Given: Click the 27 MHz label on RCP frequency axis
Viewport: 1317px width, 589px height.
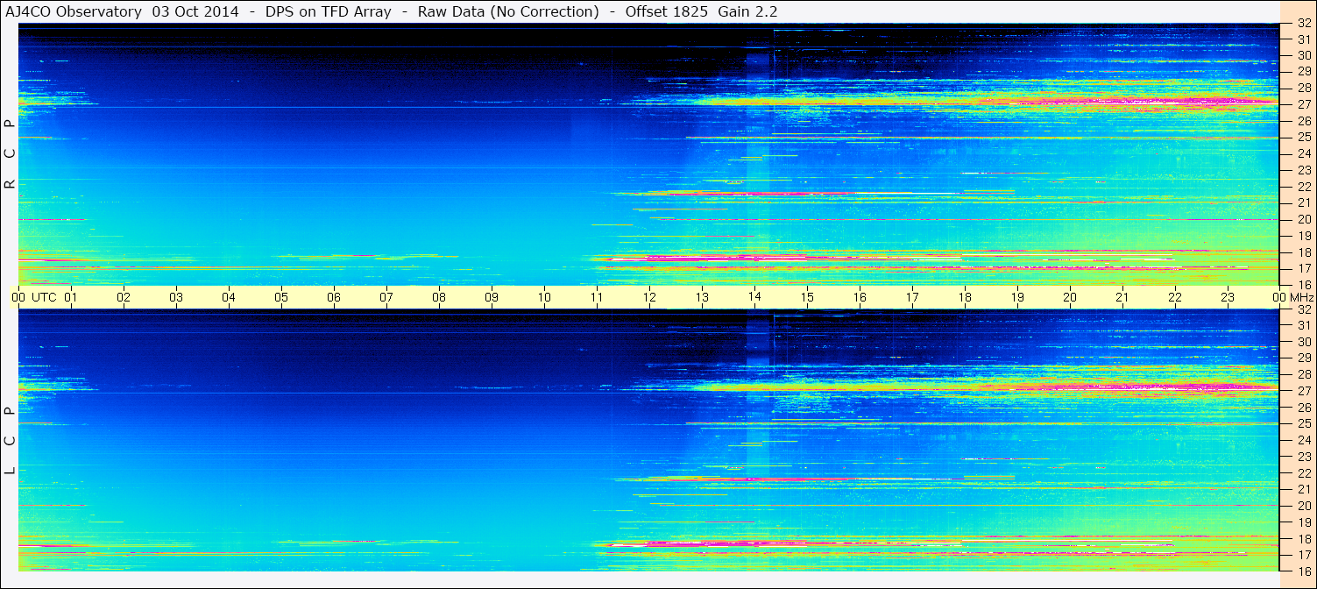Looking at the screenshot, I should [1304, 104].
